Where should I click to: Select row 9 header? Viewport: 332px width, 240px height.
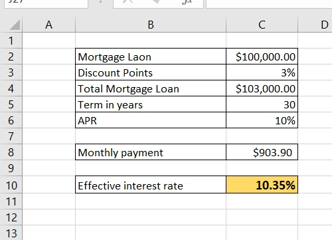[x=11, y=168]
